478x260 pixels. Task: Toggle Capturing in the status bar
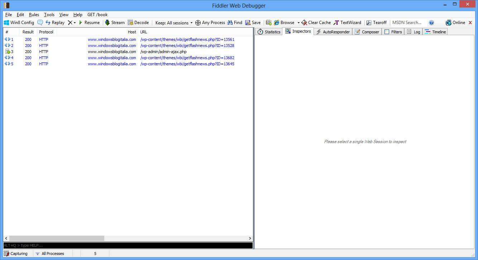point(16,254)
